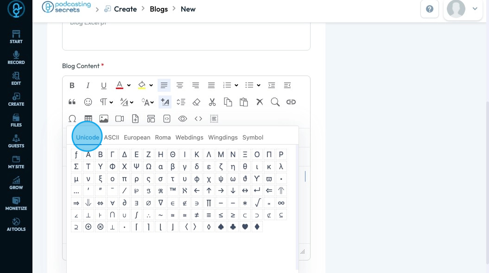Screen dimensions: 489x273
Task: Click the delete X icon
Action: [260, 102]
